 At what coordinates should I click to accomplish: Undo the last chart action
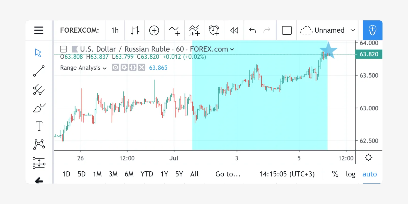[x=252, y=30]
